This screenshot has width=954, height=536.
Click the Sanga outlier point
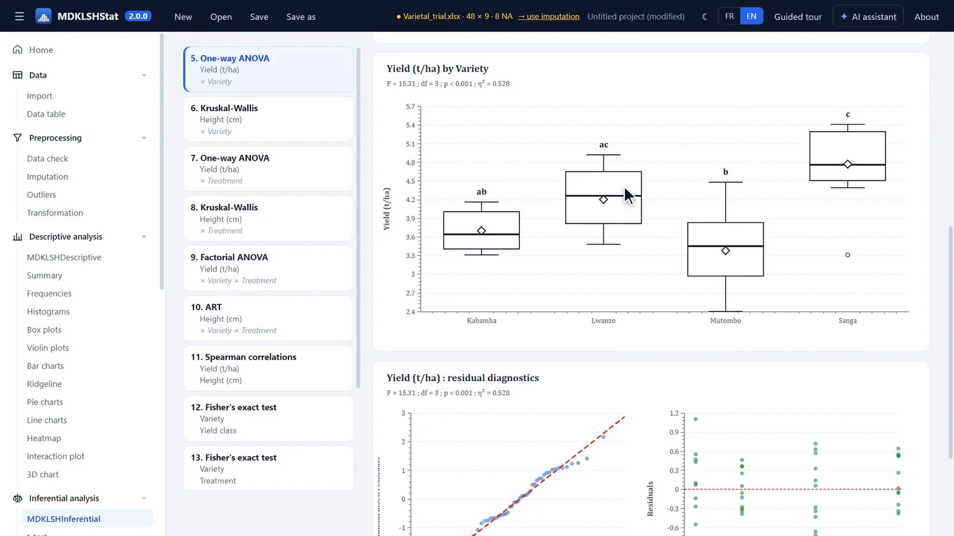pos(847,255)
